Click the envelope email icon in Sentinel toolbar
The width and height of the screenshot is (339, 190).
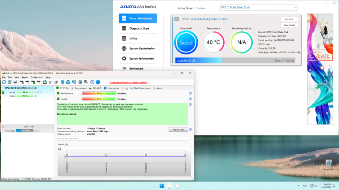[68, 82]
